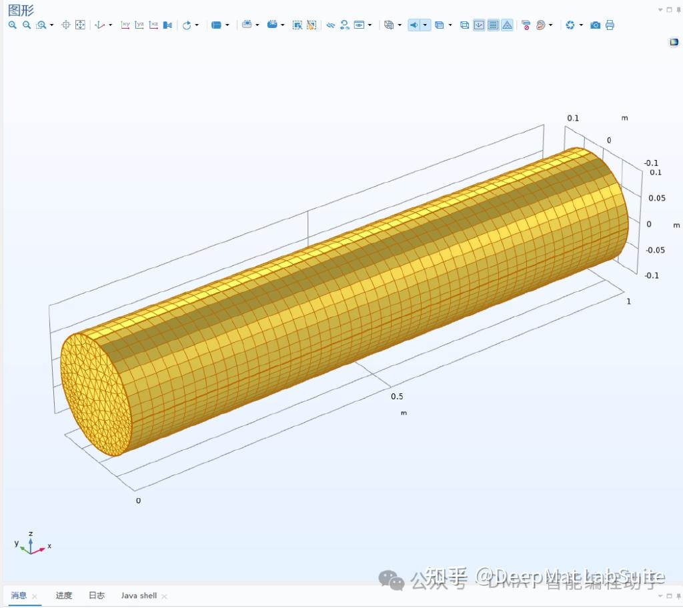Select the Zoom Out tool

pyautogui.click(x=27, y=25)
